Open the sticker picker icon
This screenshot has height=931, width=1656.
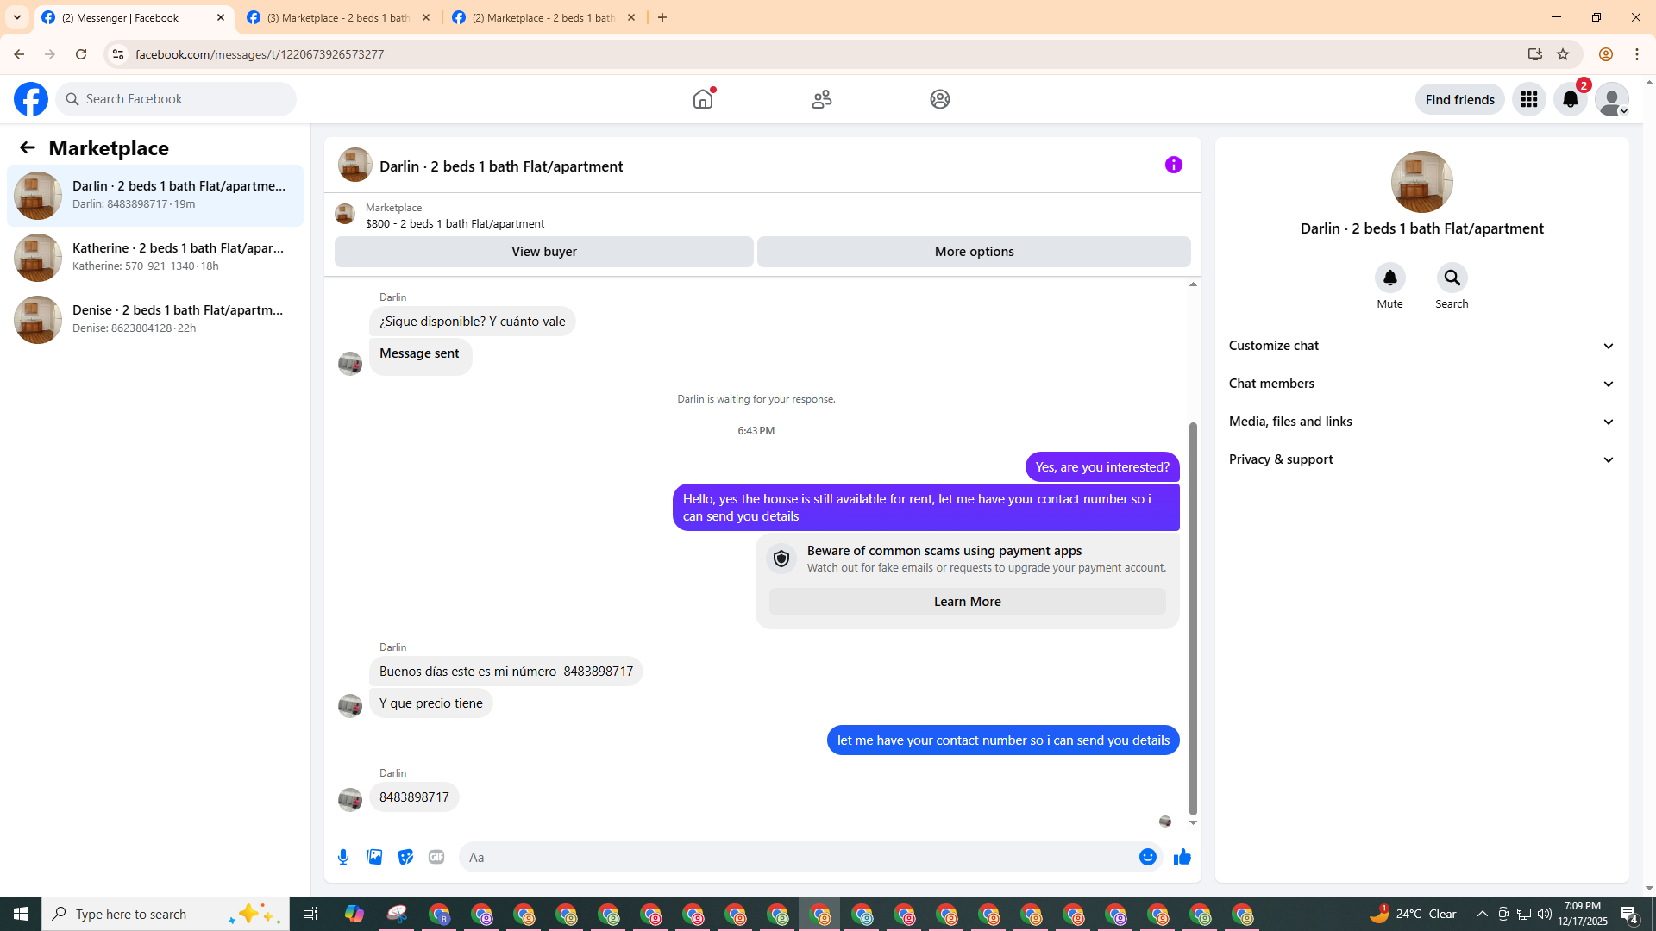point(405,857)
